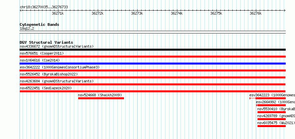The width and height of the screenshot is (295, 139).
Task: Click the 36273k ruler tick label
Action: (137, 13)
